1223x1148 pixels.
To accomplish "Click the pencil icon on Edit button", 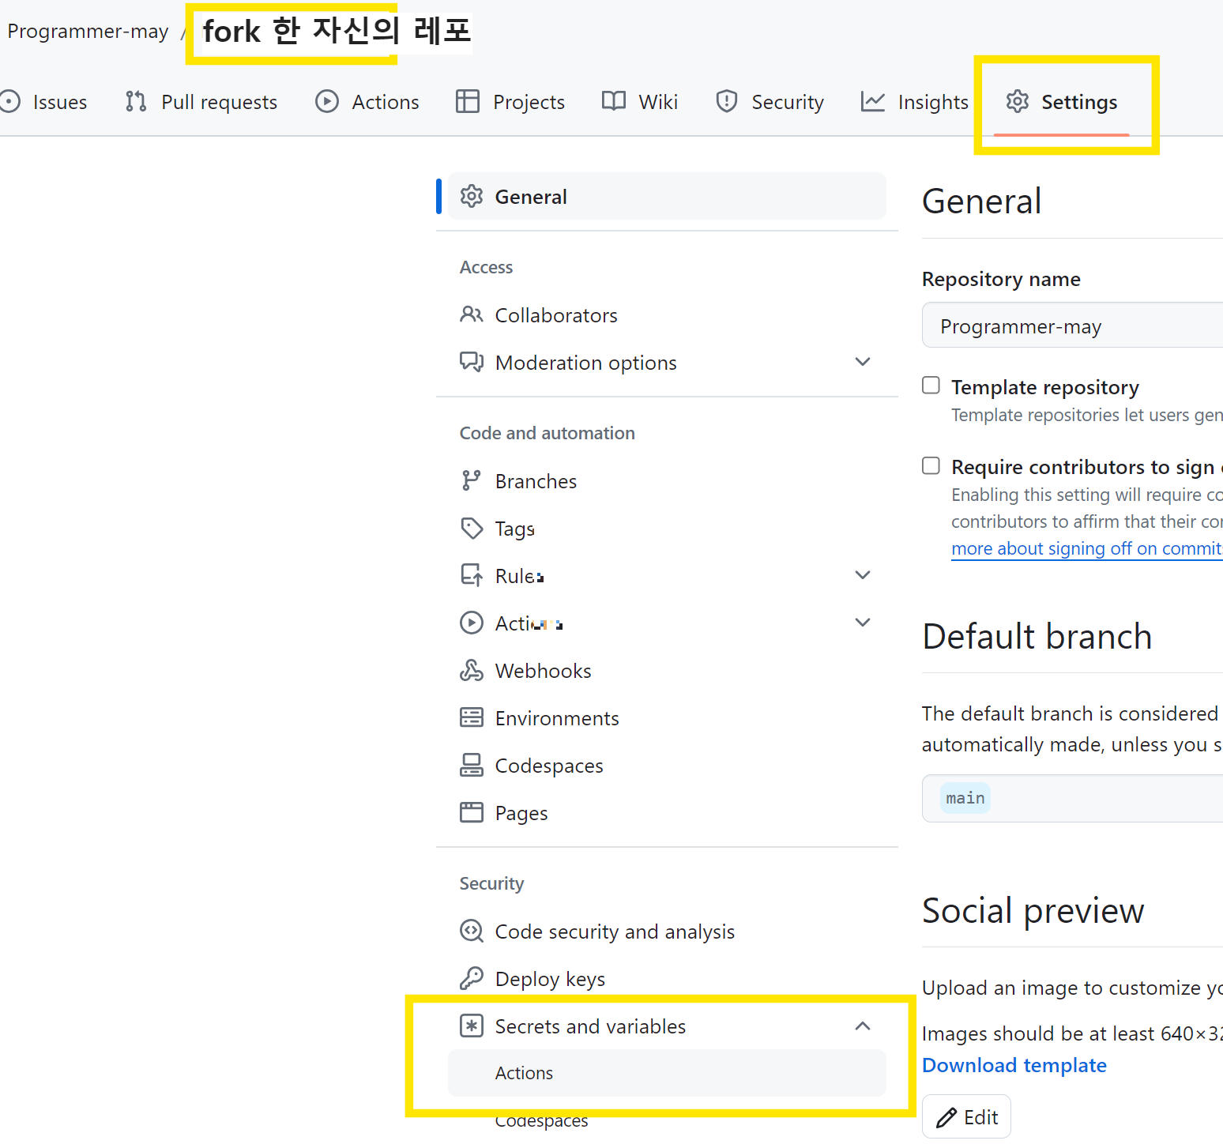I will [946, 1117].
